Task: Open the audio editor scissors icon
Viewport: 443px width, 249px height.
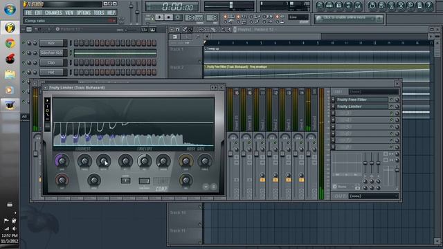Action: 401,6
